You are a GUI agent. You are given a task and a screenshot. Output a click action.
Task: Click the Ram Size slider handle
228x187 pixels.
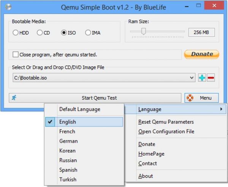144,33
